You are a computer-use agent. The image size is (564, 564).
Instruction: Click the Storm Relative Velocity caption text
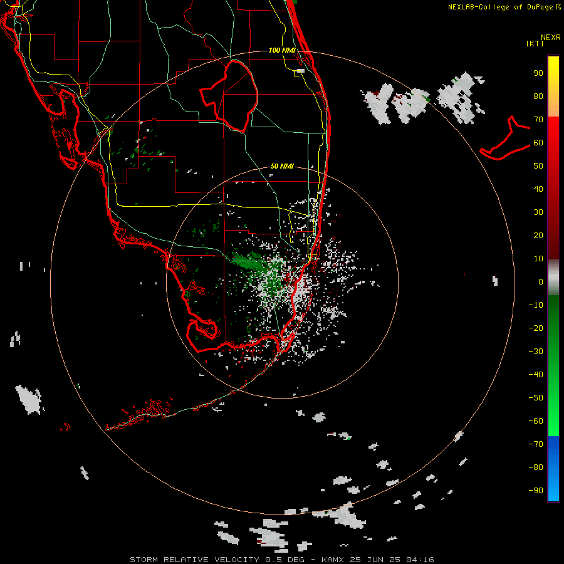[x=281, y=560]
